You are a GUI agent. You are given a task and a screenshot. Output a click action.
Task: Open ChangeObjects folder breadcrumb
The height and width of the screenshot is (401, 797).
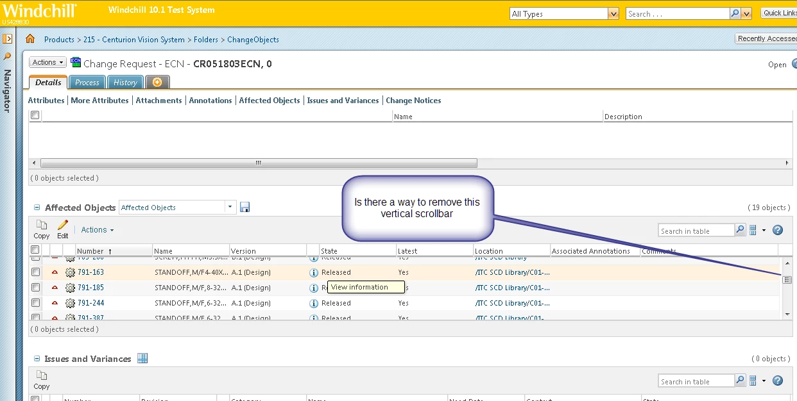[x=253, y=40]
